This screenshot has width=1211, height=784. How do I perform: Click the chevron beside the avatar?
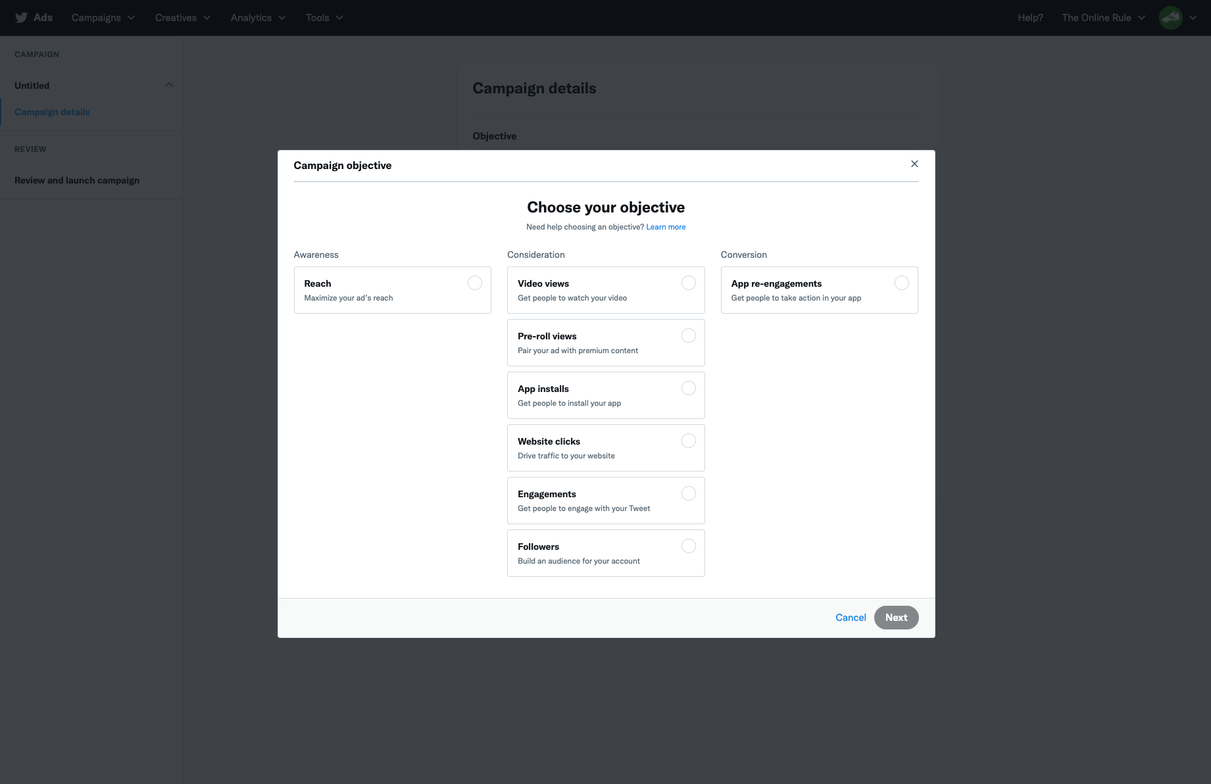coord(1193,18)
